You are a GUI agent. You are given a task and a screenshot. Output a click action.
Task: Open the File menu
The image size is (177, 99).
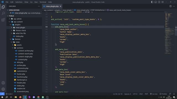coord(7,2)
